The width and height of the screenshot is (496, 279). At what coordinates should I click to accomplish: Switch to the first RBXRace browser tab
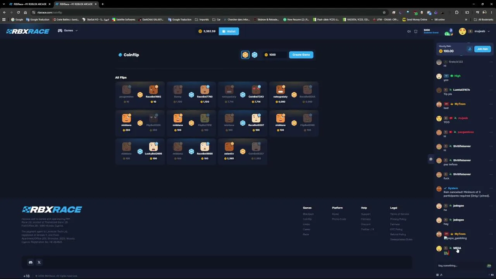point(30,4)
